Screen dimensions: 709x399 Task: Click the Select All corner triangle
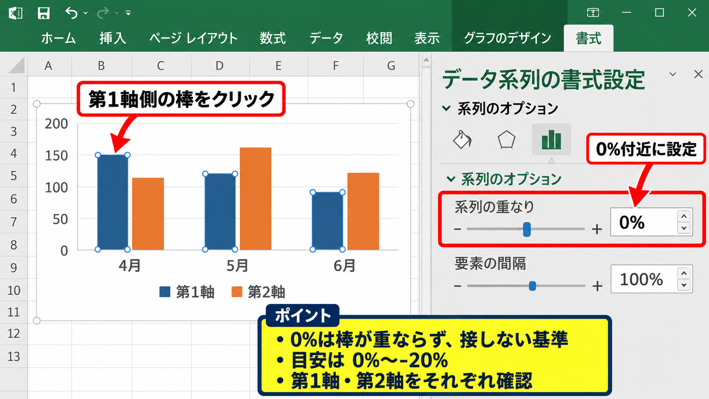[x=17, y=66]
